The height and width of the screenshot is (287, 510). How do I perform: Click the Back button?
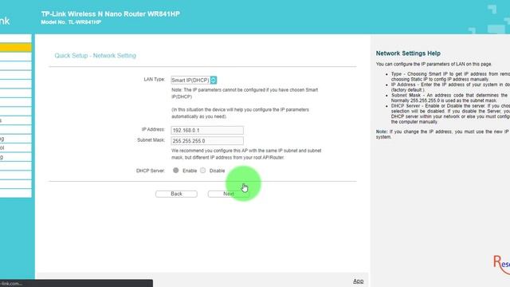point(176,194)
